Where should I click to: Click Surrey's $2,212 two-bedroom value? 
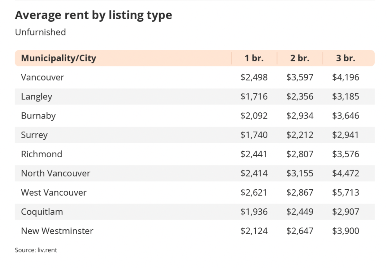tap(300, 135)
